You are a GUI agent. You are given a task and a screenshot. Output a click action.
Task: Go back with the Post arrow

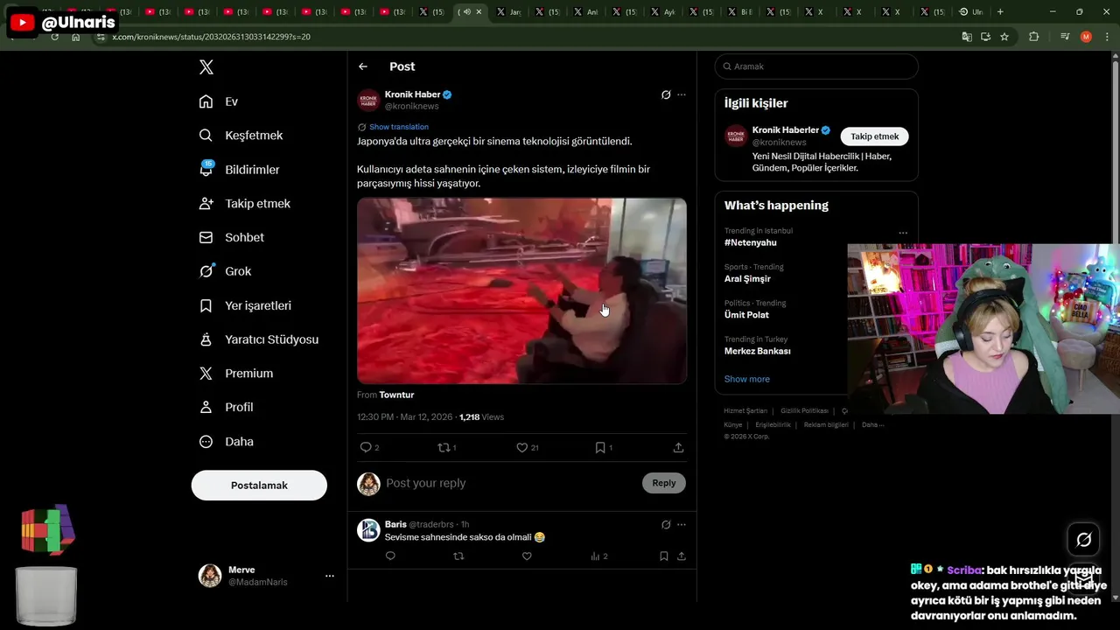[x=363, y=66]
